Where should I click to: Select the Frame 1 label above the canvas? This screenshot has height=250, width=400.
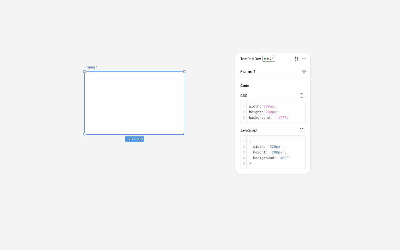pyautogui.click(x=91, y=67)
